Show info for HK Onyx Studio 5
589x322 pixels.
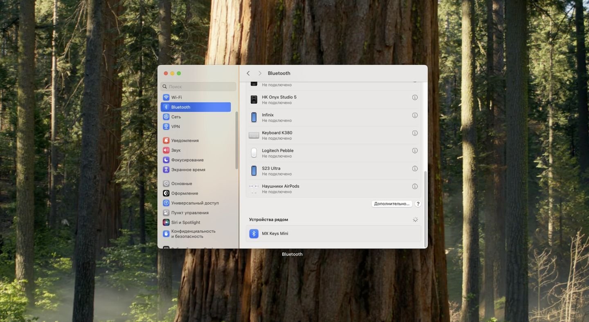click(x=415, y=97)
